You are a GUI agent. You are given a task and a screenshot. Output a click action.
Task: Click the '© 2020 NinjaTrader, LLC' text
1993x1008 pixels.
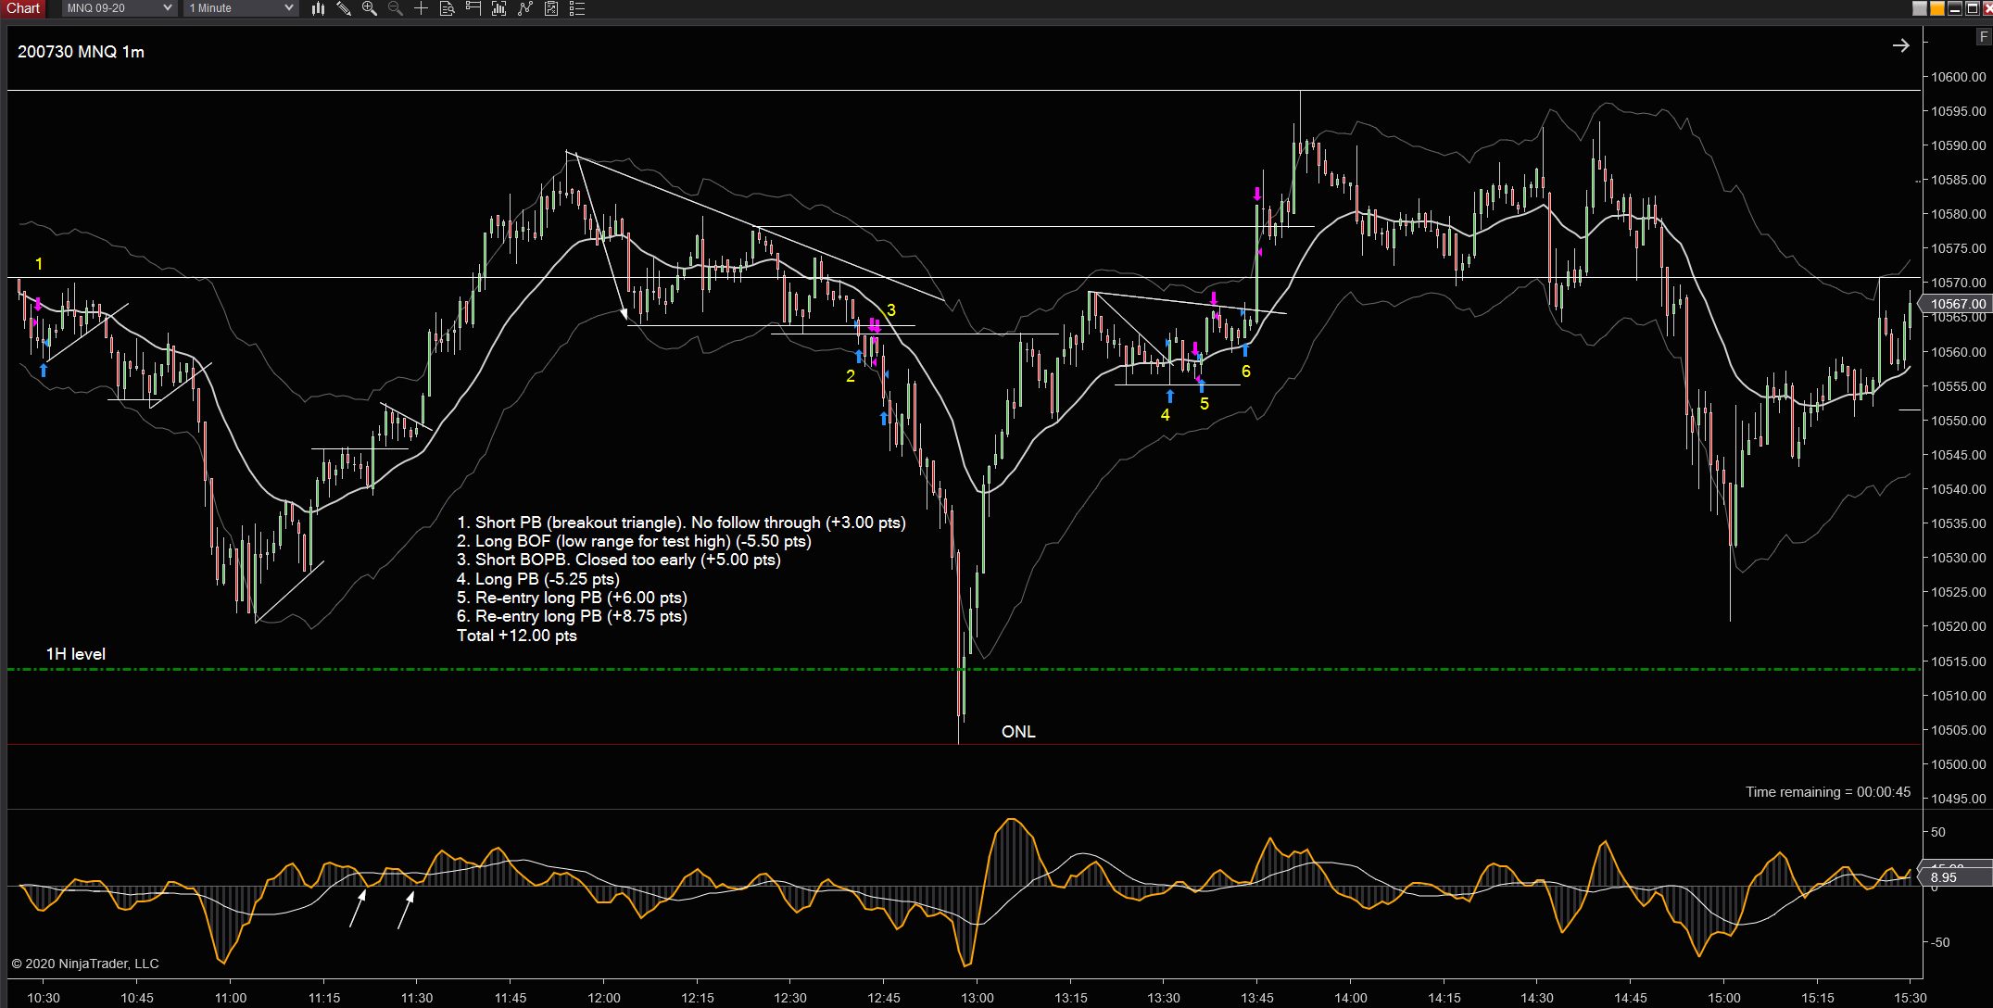click(85, 964)
